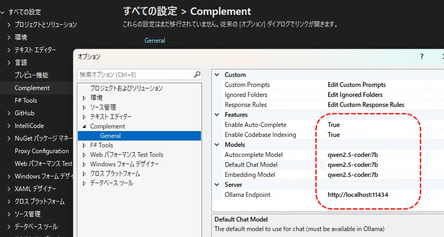Click Edit Custom Response Rules value

point(366,105)
